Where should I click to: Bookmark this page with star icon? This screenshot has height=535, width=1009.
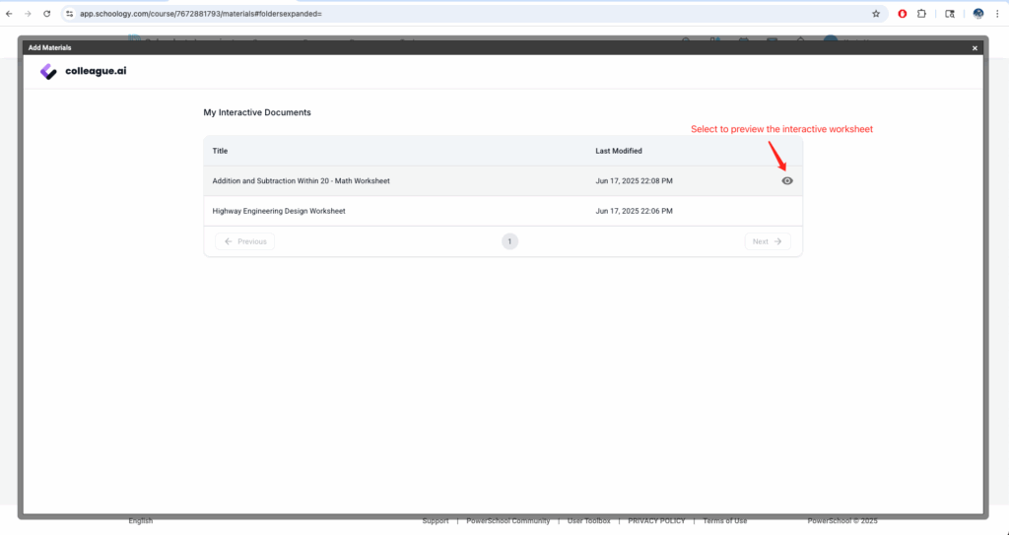(x=875, y=14)
